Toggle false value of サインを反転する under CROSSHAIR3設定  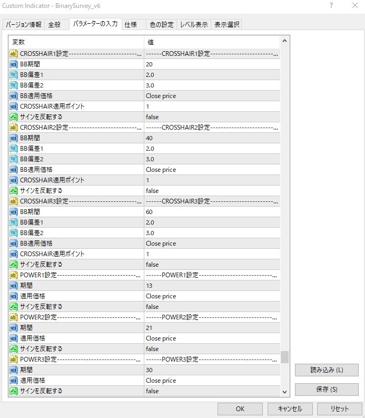point(212,265)
